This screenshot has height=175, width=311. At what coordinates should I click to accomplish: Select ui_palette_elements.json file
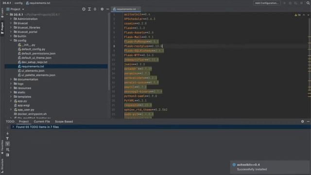click(x=36, y=75)
